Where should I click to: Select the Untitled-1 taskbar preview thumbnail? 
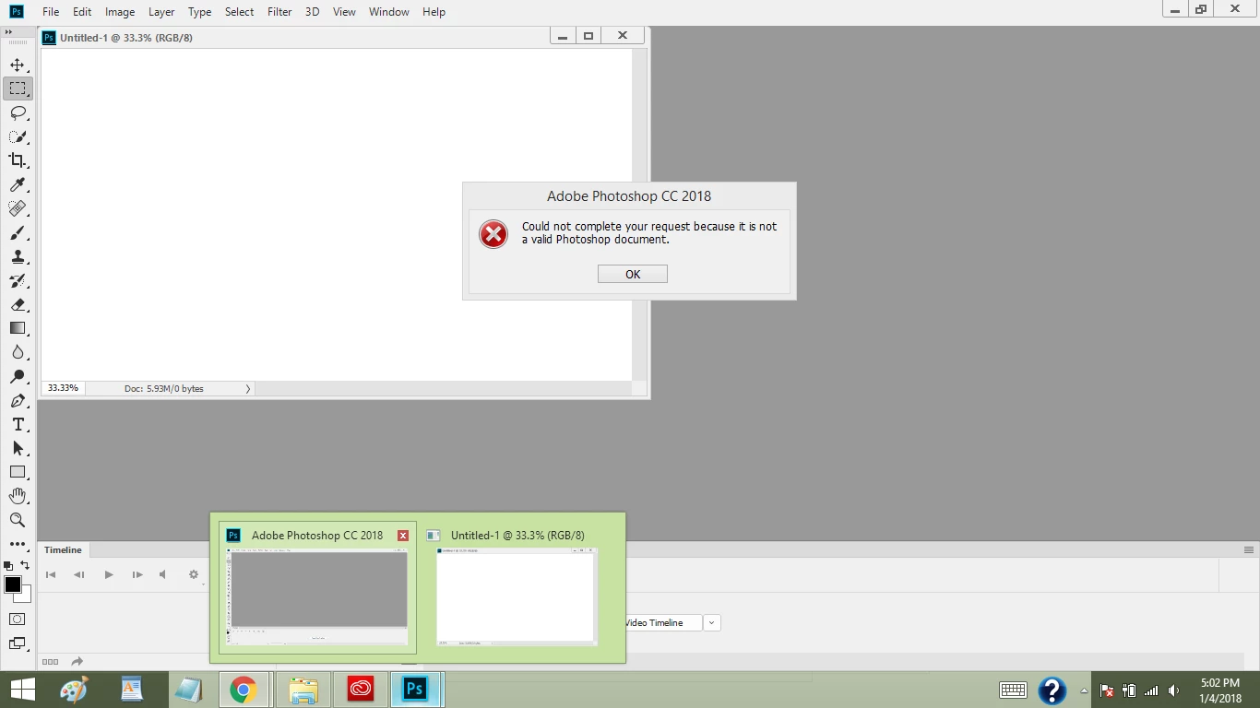click(x=517, y=596)
